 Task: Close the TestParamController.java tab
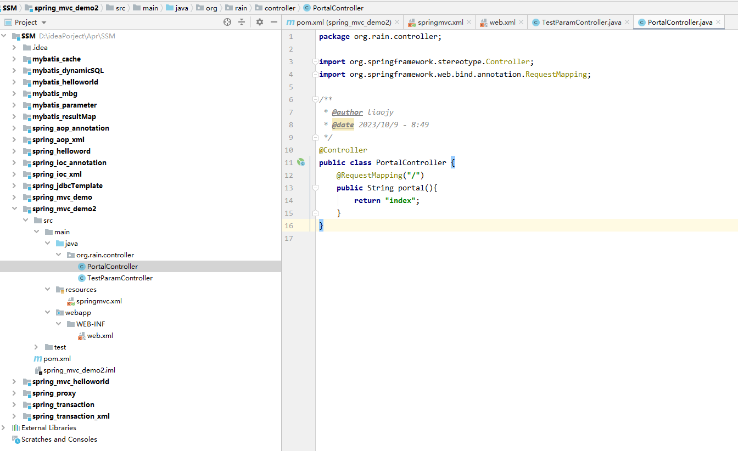tap(627, 22)
